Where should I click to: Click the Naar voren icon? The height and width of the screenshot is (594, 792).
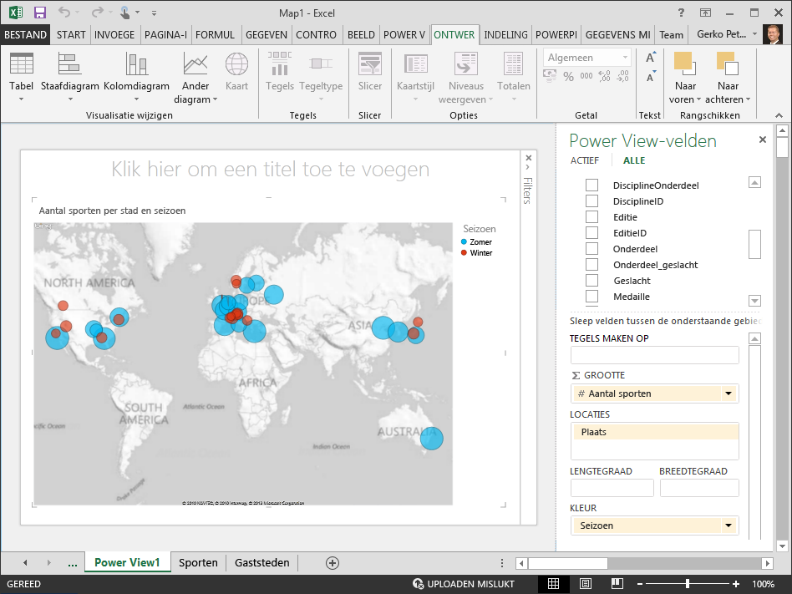coord(685,63)
